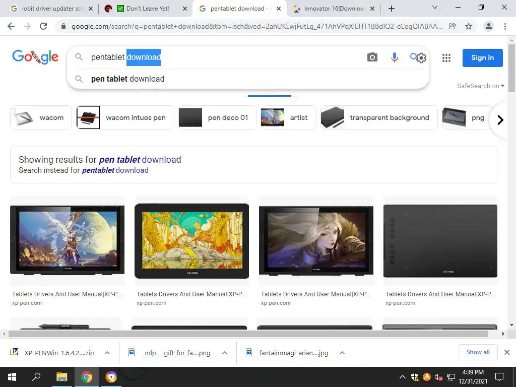Open the first XP-Pen tablet image with moon art
Viewport: 516px width, 387px height.
coord(67,240)
